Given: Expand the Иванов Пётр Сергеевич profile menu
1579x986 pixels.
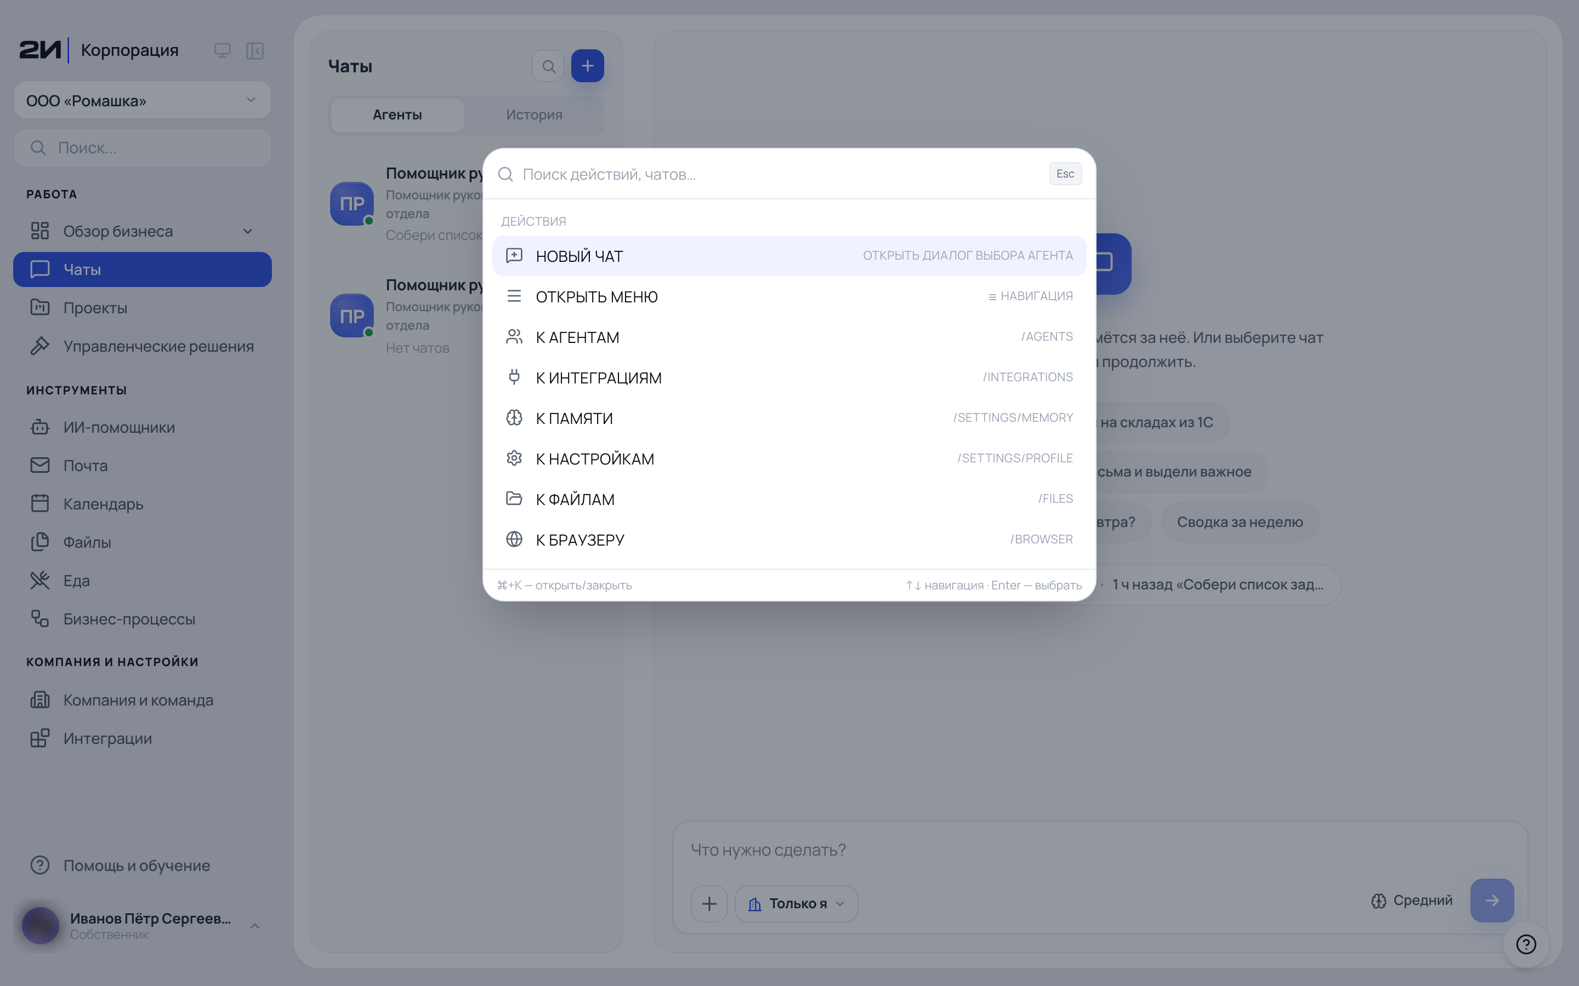Looking at the screenshot, I should tap(142, 925).
